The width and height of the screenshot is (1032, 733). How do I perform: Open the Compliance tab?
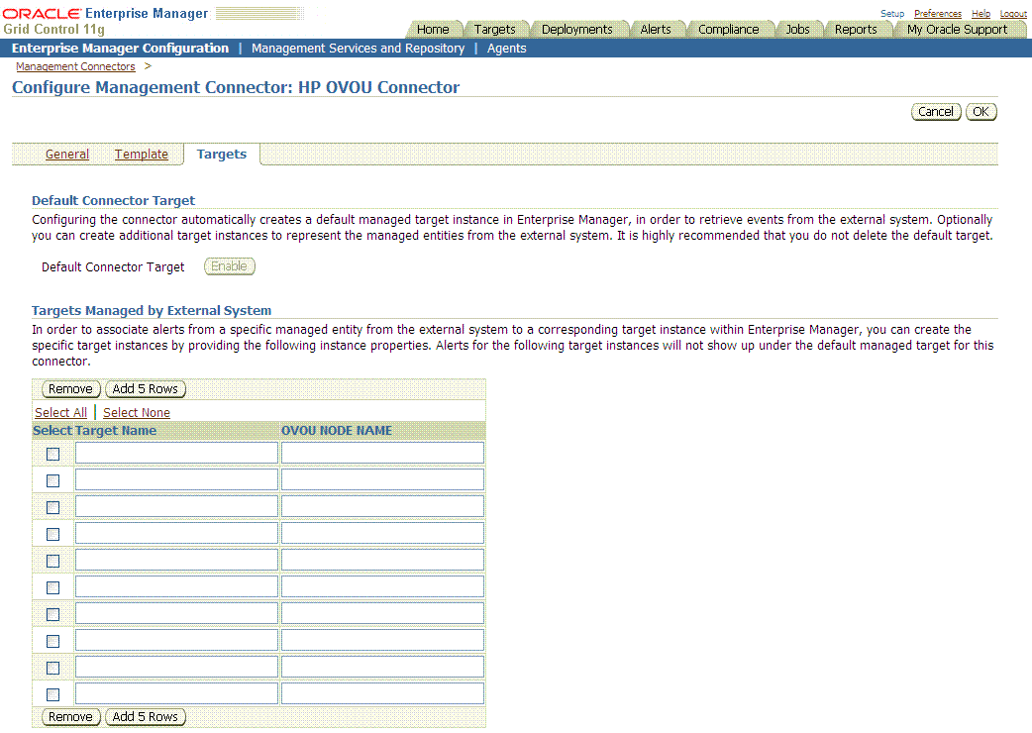730,29
